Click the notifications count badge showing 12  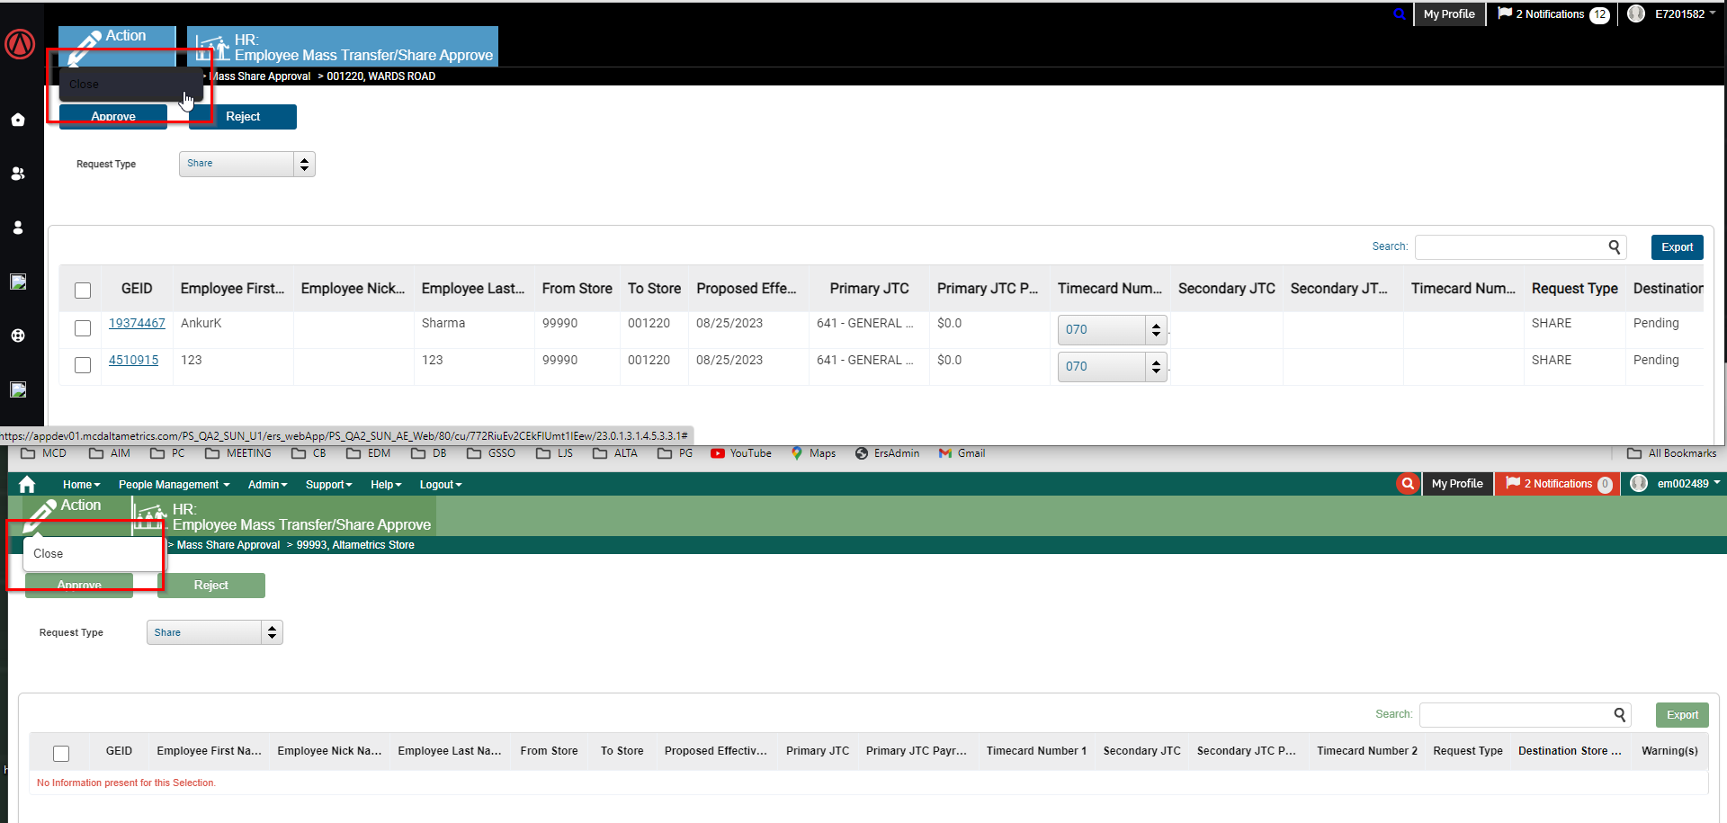click(1599, 15)
